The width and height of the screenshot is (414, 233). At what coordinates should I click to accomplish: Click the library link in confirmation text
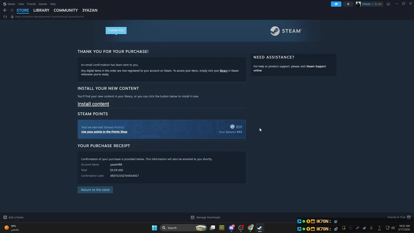click(x=223, y=71)
